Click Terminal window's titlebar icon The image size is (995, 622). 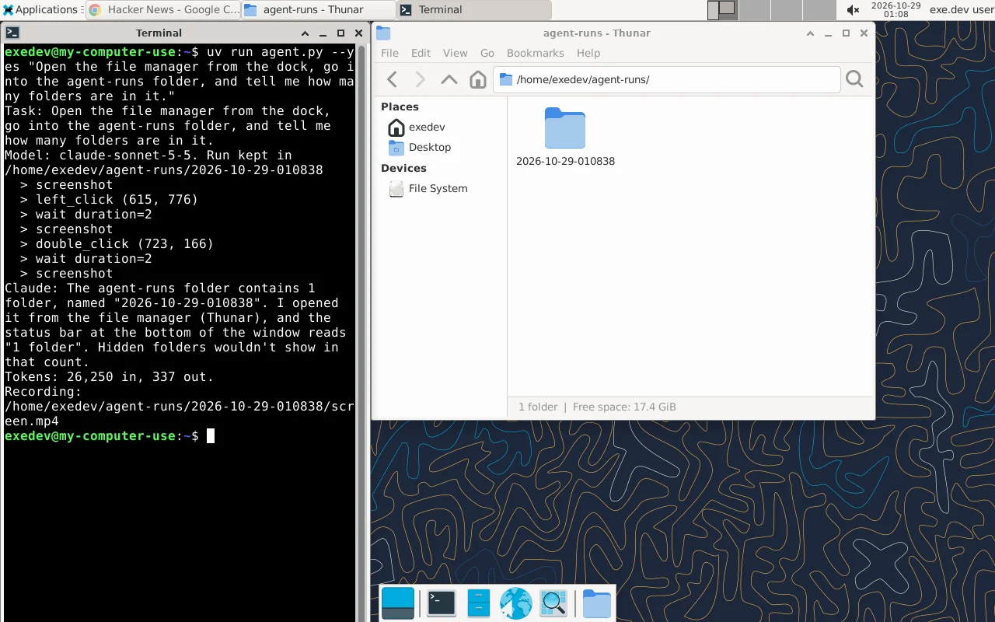12,33
